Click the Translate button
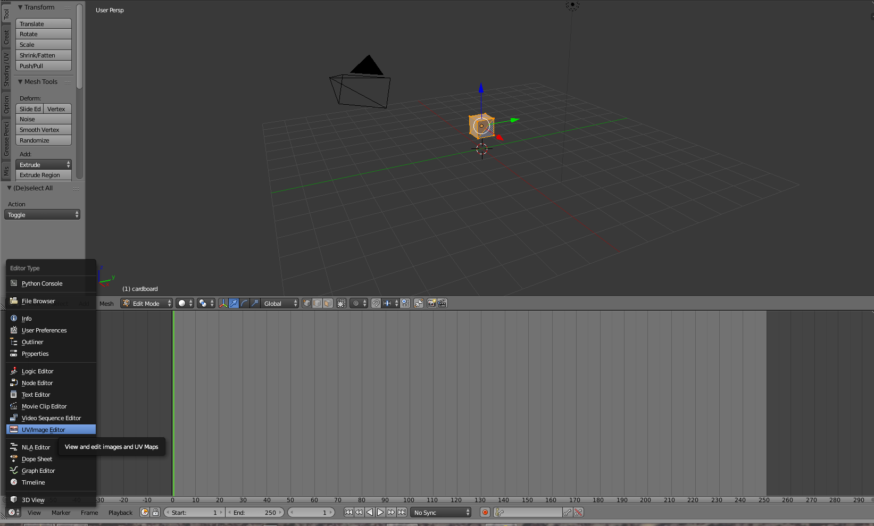The width and height of the screenshot is (874, 526). pyautogui.click(x=44, y=24)
